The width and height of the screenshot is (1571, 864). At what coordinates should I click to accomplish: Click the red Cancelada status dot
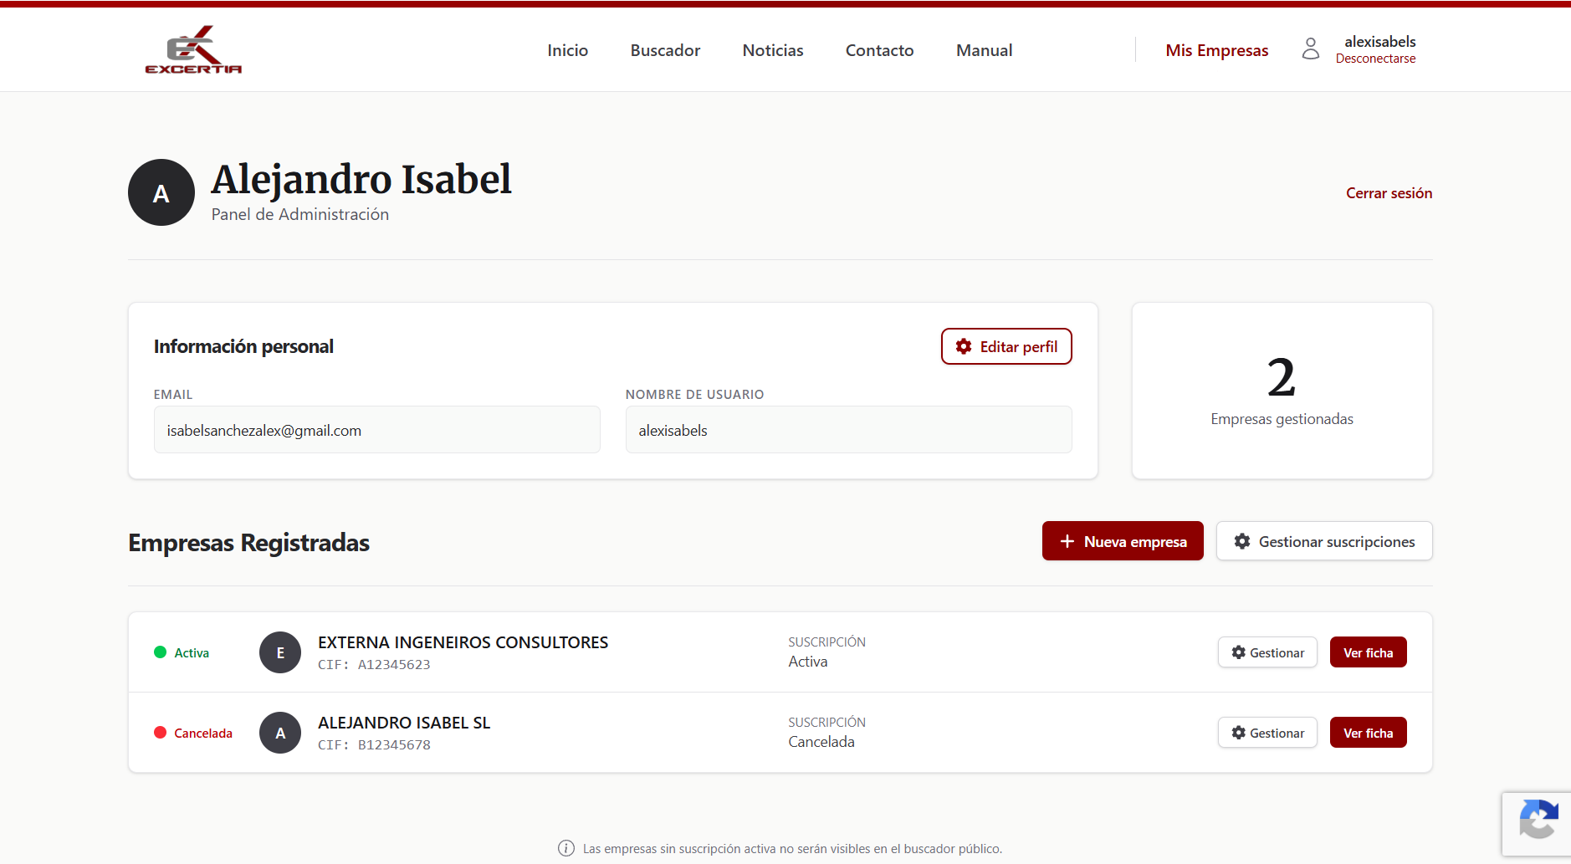161,733
